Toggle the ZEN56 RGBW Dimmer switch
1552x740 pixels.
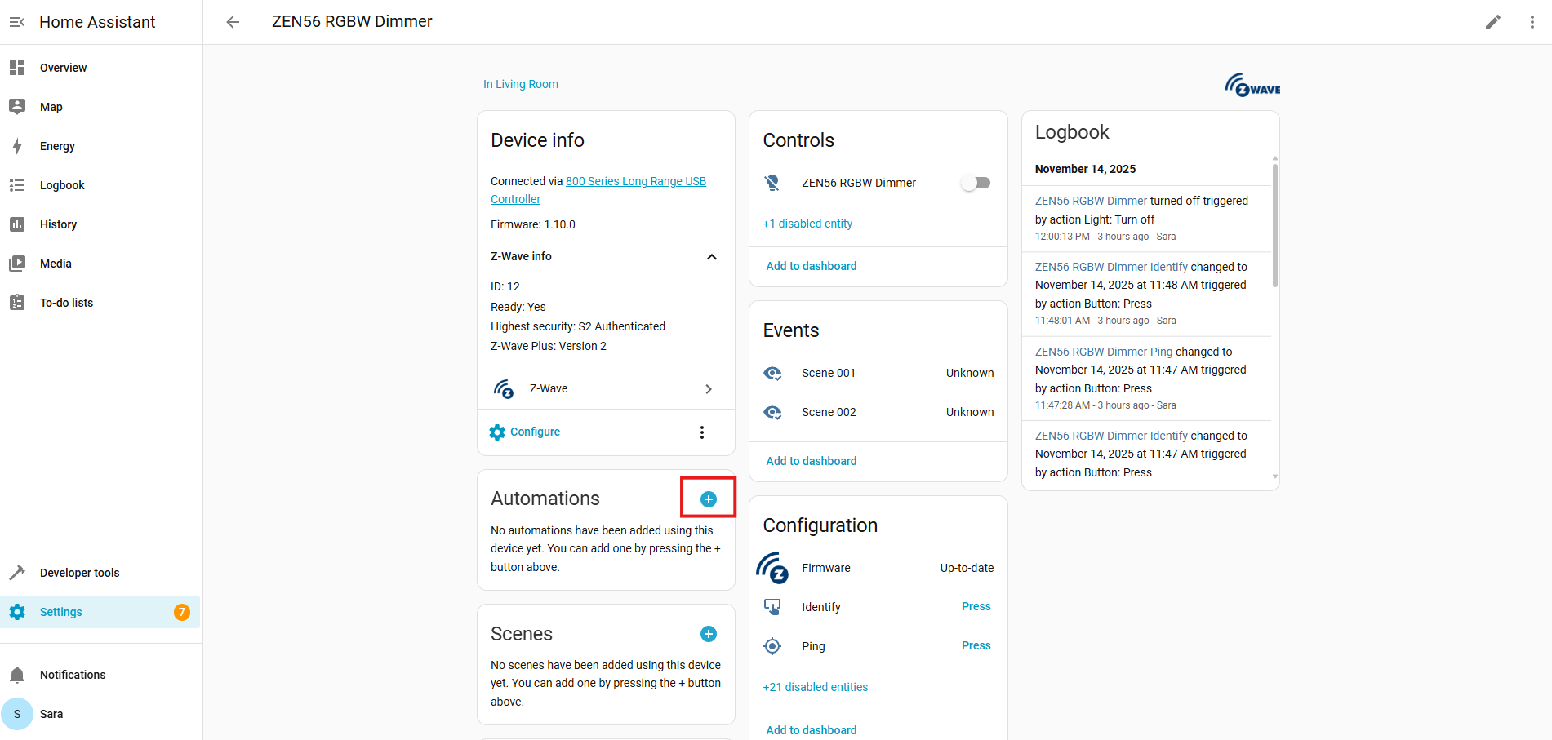[976, 183]
